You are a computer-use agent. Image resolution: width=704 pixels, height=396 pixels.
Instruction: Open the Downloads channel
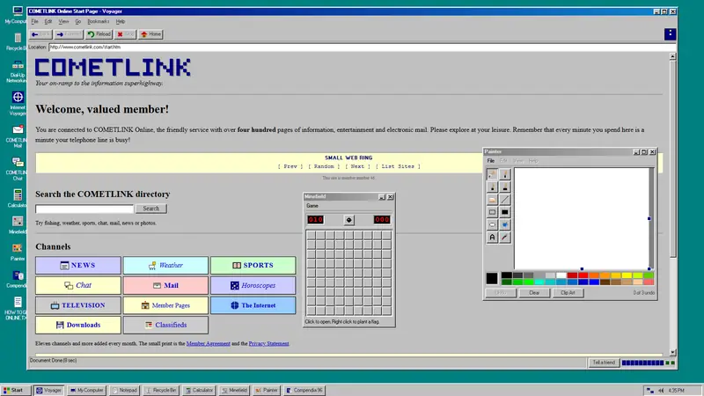pos(78,325)
